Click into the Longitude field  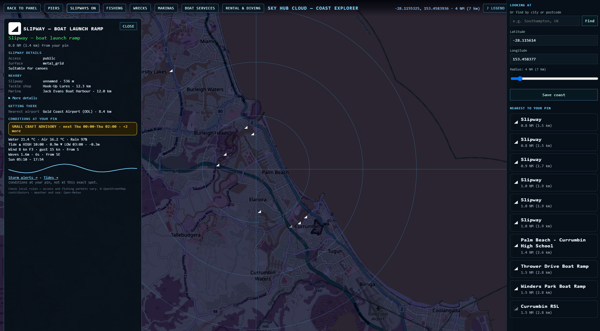pos(554,59)
